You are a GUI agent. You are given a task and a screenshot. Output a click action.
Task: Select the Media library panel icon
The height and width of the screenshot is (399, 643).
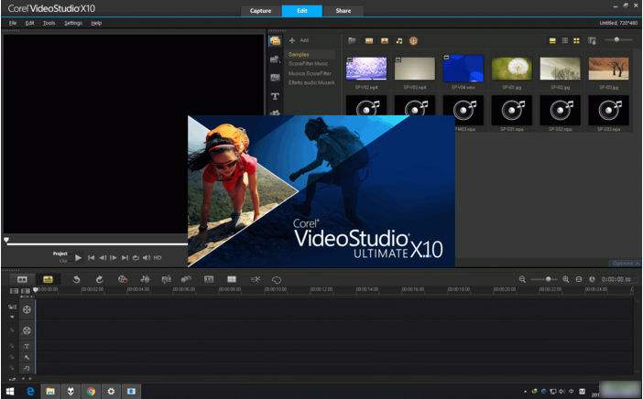[x=275, y=40]
